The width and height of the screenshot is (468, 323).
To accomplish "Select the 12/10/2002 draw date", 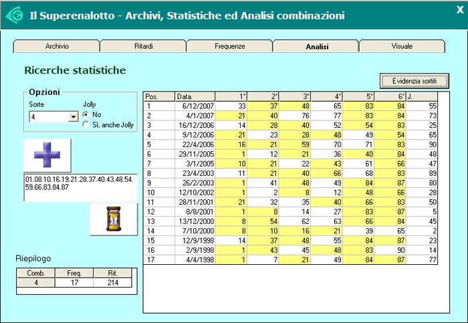I will coord(195,193).
